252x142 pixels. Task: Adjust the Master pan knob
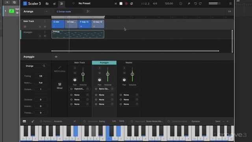(x=124, y=80)
